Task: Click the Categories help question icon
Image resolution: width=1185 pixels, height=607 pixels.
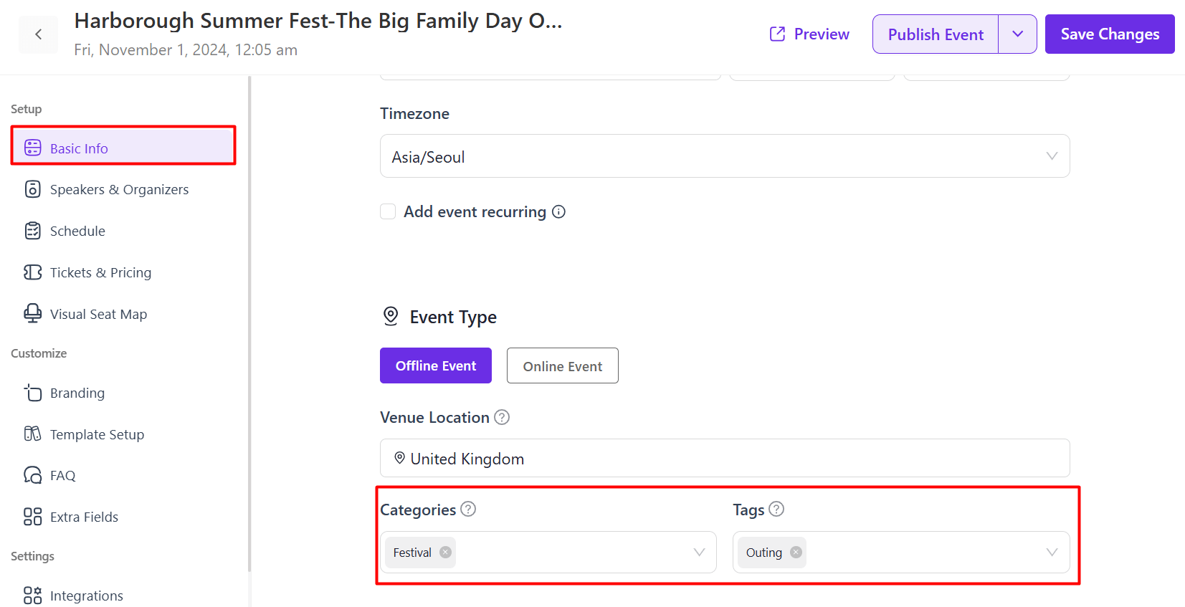Action: pyautogui.click(x=468, y=509)
